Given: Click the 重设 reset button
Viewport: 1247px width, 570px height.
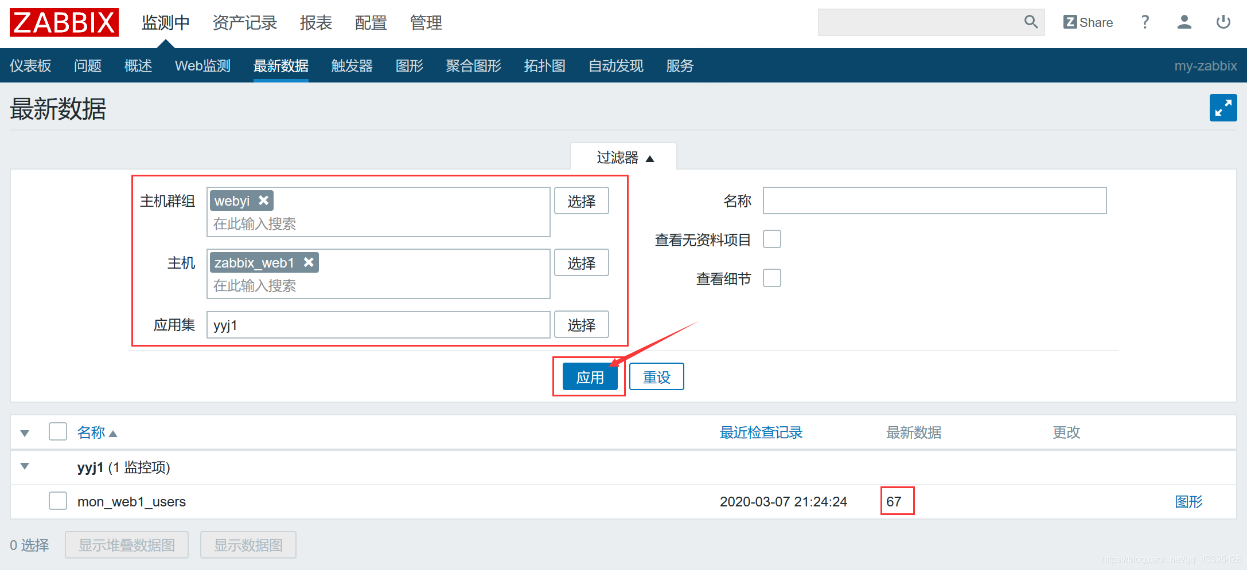Looking at the screenshot, I should pos(657,377).
